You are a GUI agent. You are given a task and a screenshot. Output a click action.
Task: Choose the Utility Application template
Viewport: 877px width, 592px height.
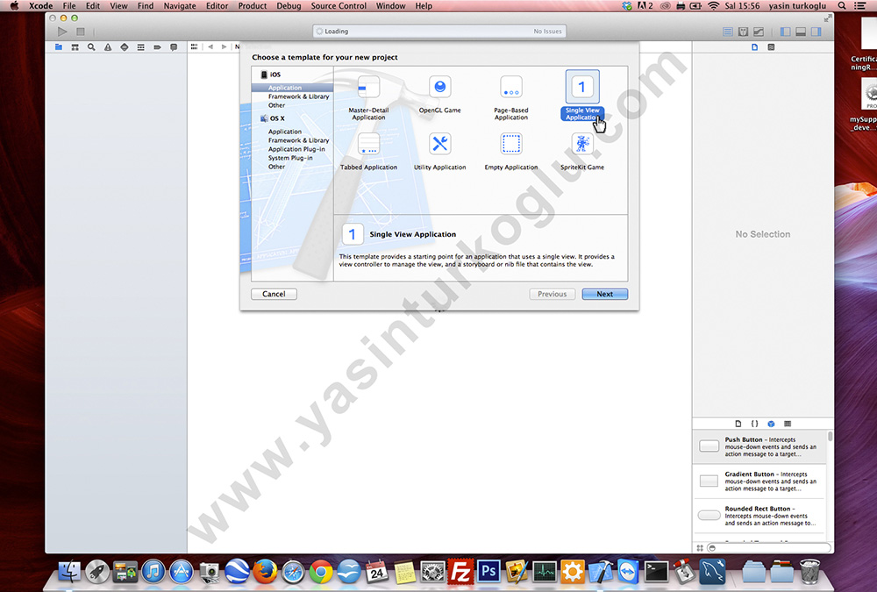439,151
